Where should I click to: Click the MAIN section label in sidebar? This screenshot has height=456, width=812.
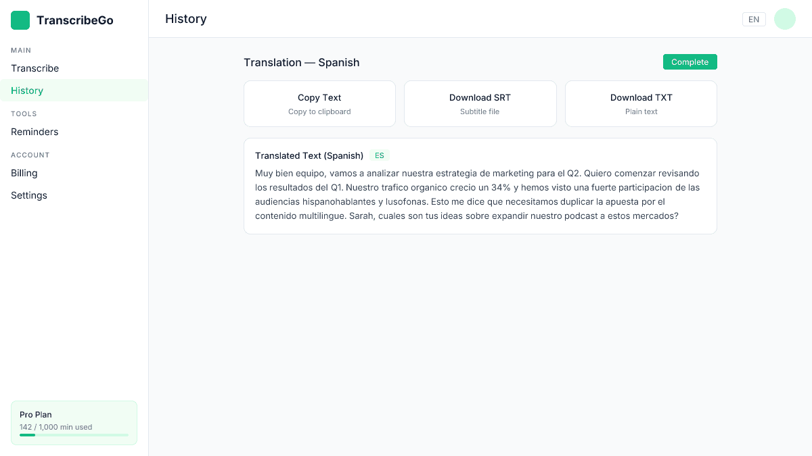point(20,50)
